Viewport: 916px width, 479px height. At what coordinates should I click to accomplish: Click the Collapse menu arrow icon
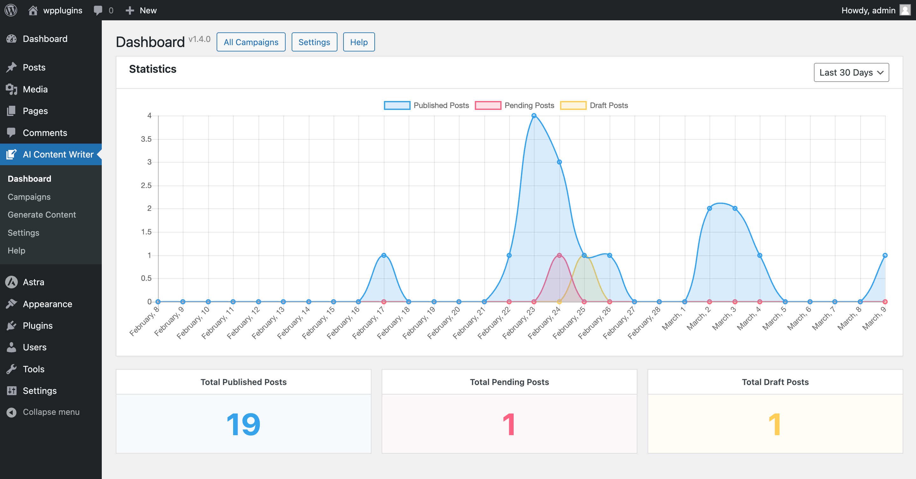click(x=11, y=412)
